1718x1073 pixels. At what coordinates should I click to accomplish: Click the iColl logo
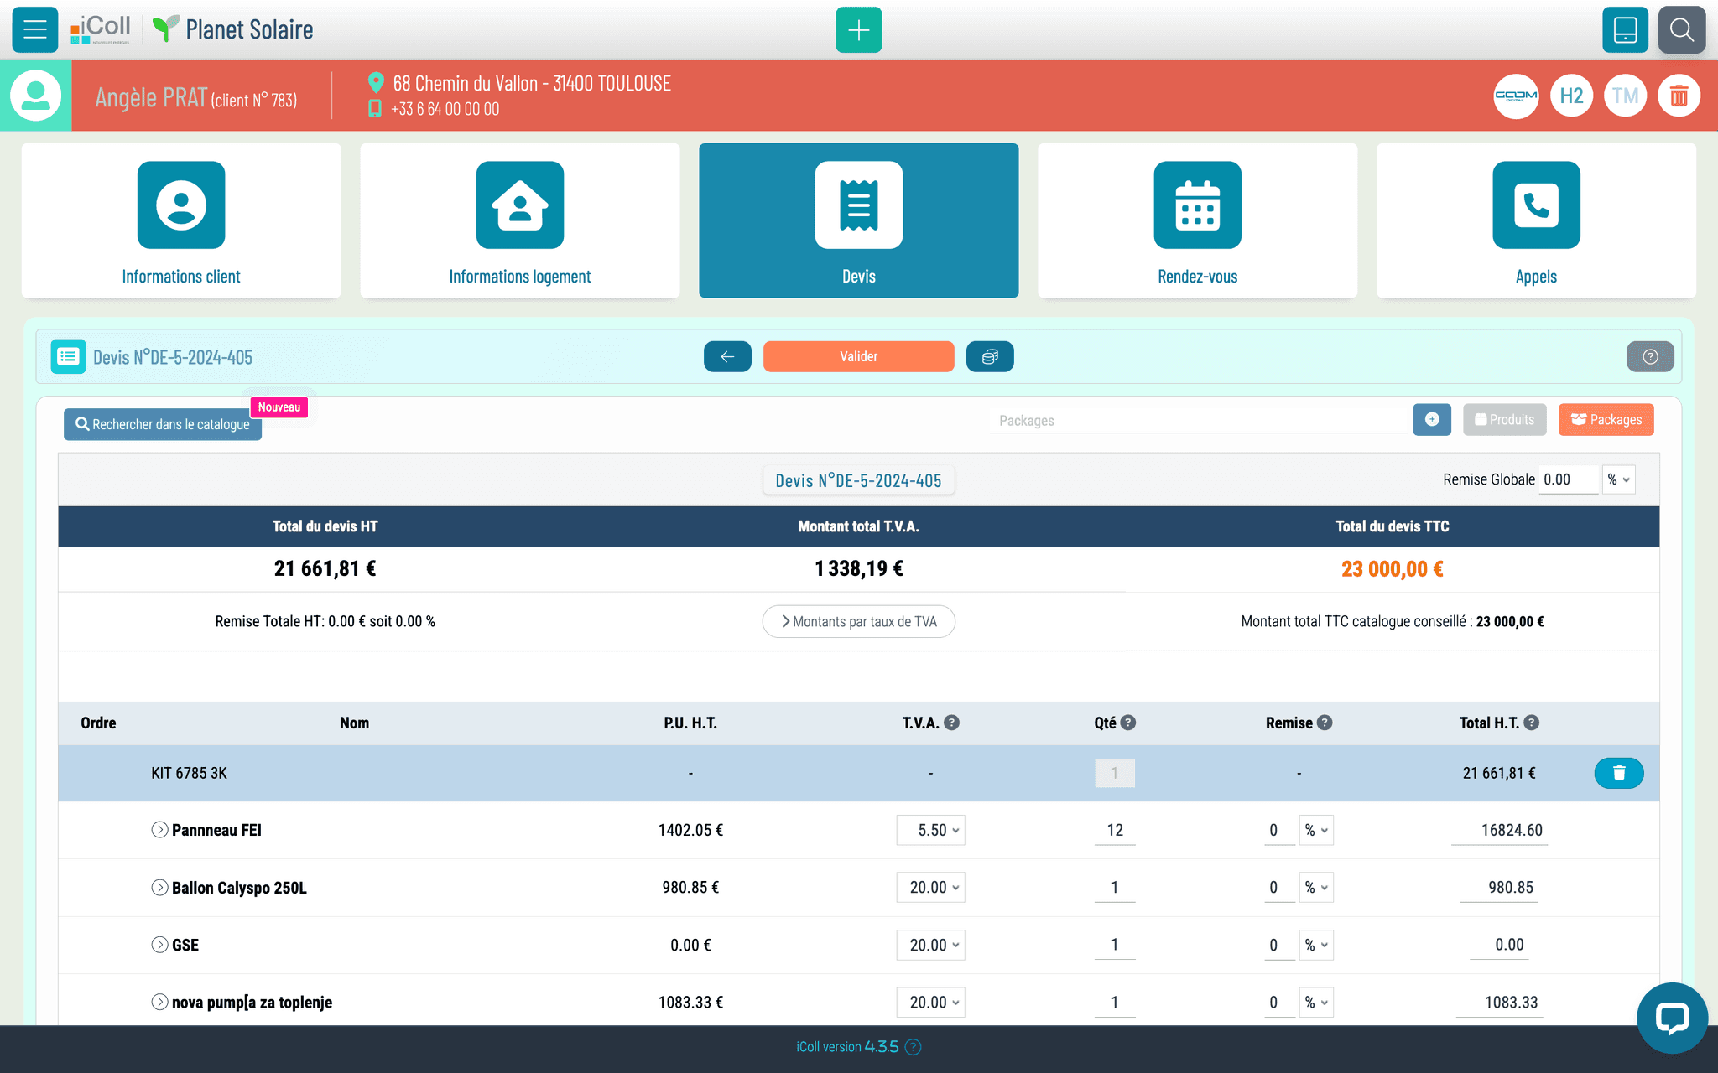(101, 29)
